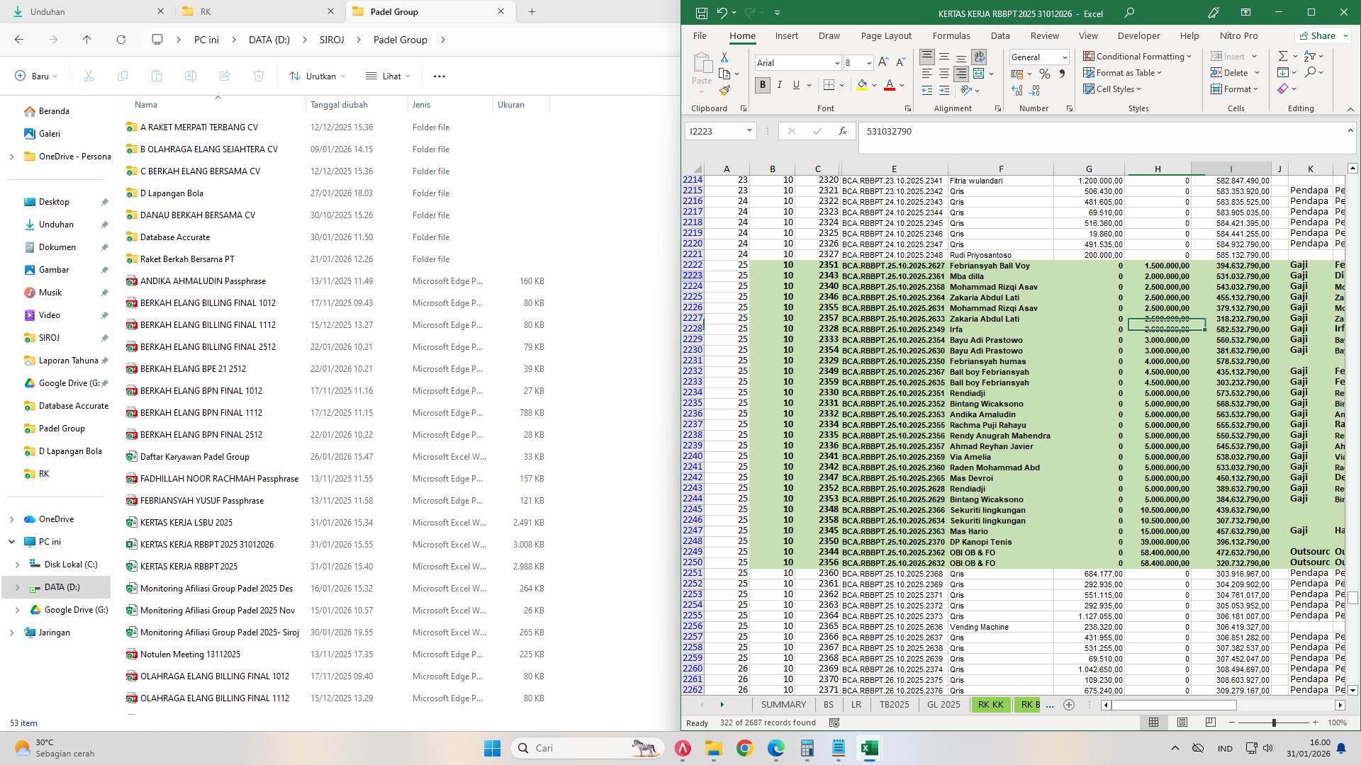Toggle bold formatting
The height and width of the screenshot is (765, 1361).
click(762, 85)
